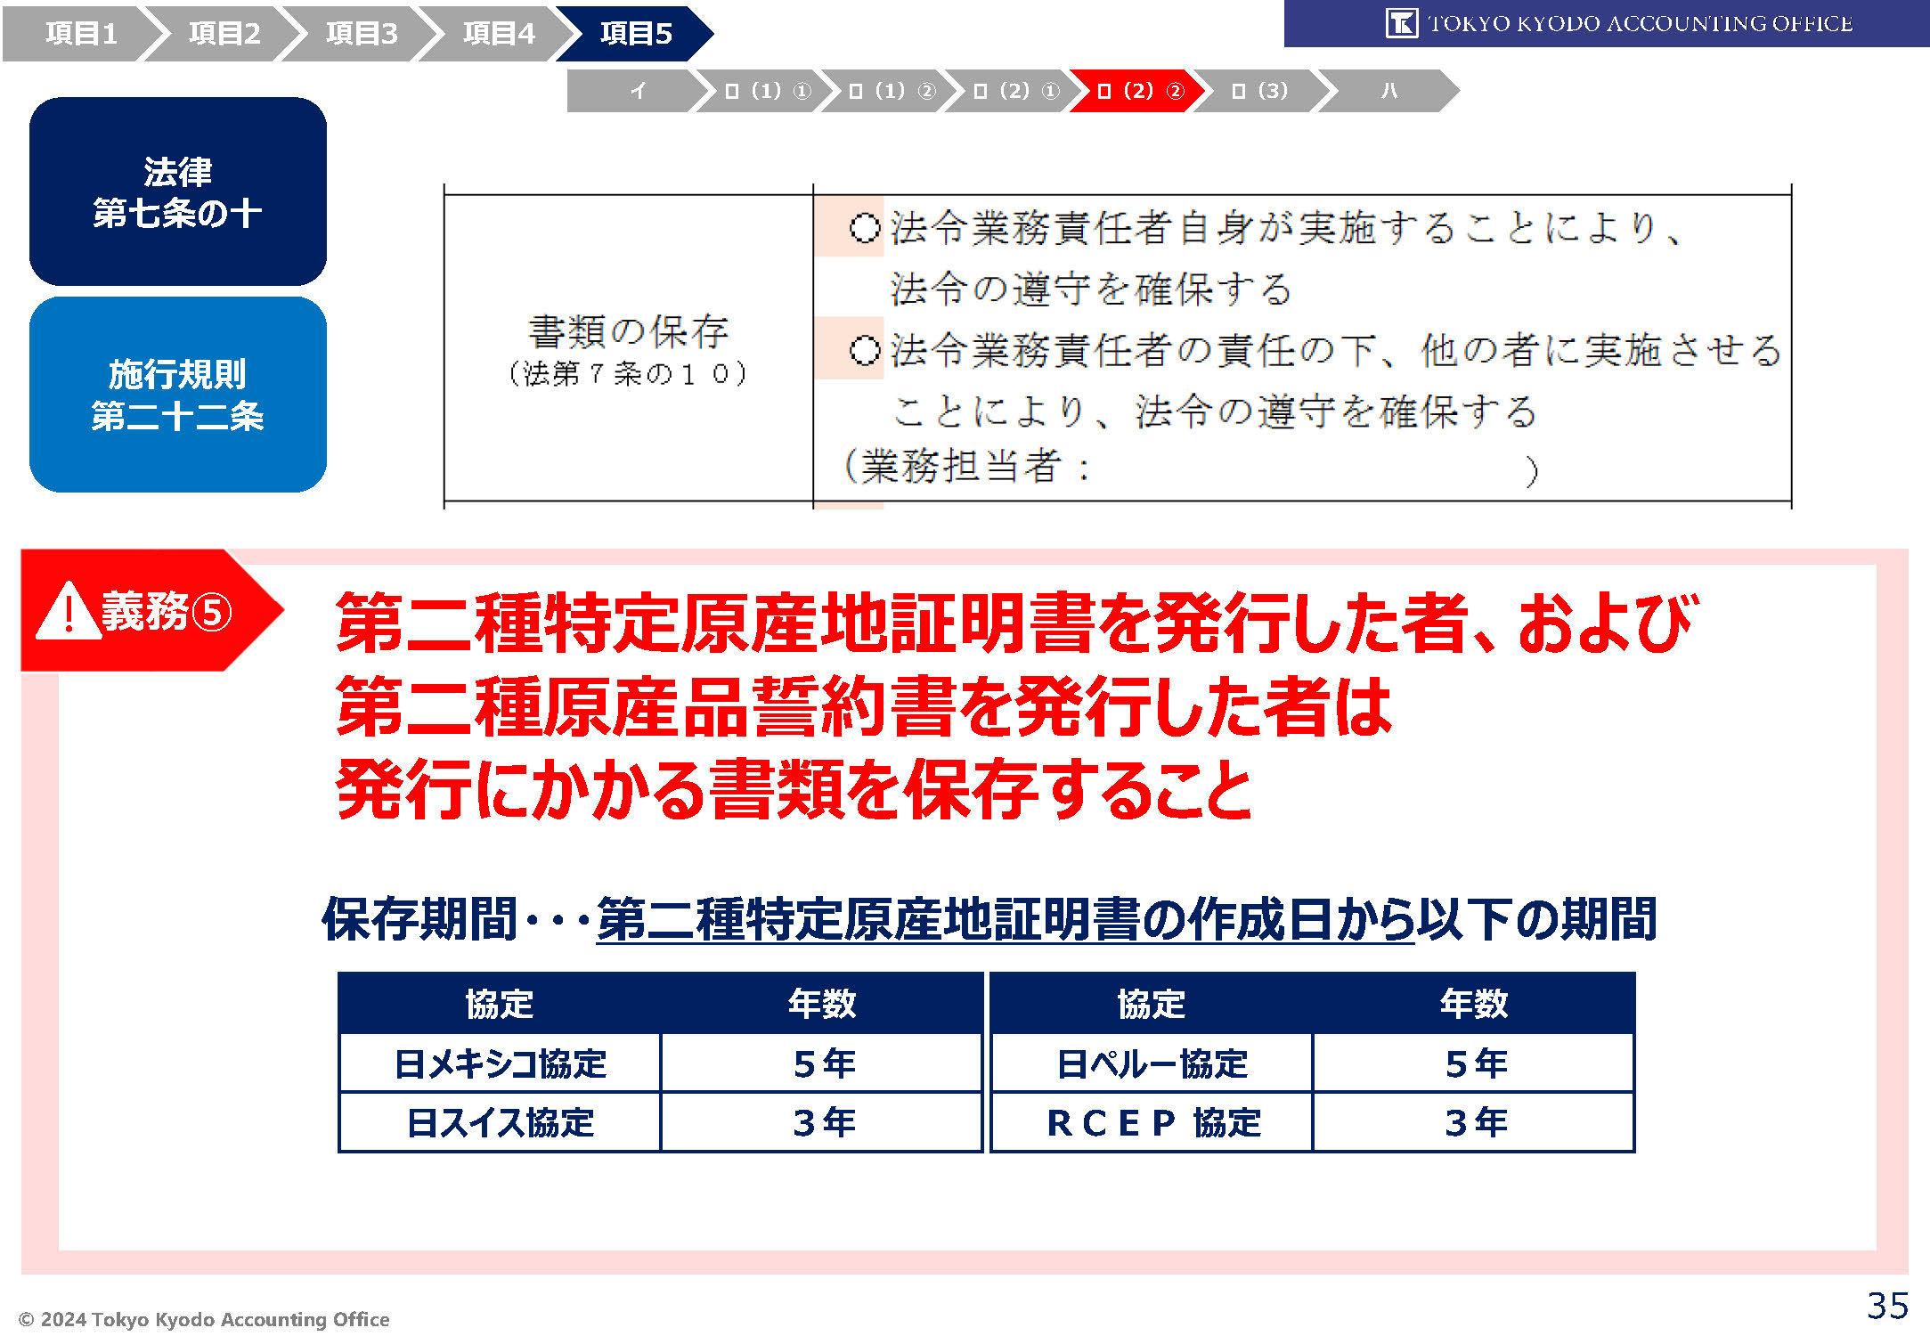1930x1336 pixels.
Task: Jump to sub-step ロ(2)①
Action: [1015, 91]
